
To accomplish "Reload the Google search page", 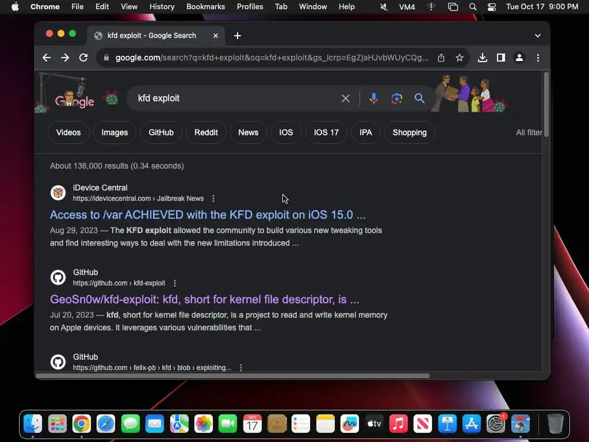I will pyautogui.click(x=83, y=58).
